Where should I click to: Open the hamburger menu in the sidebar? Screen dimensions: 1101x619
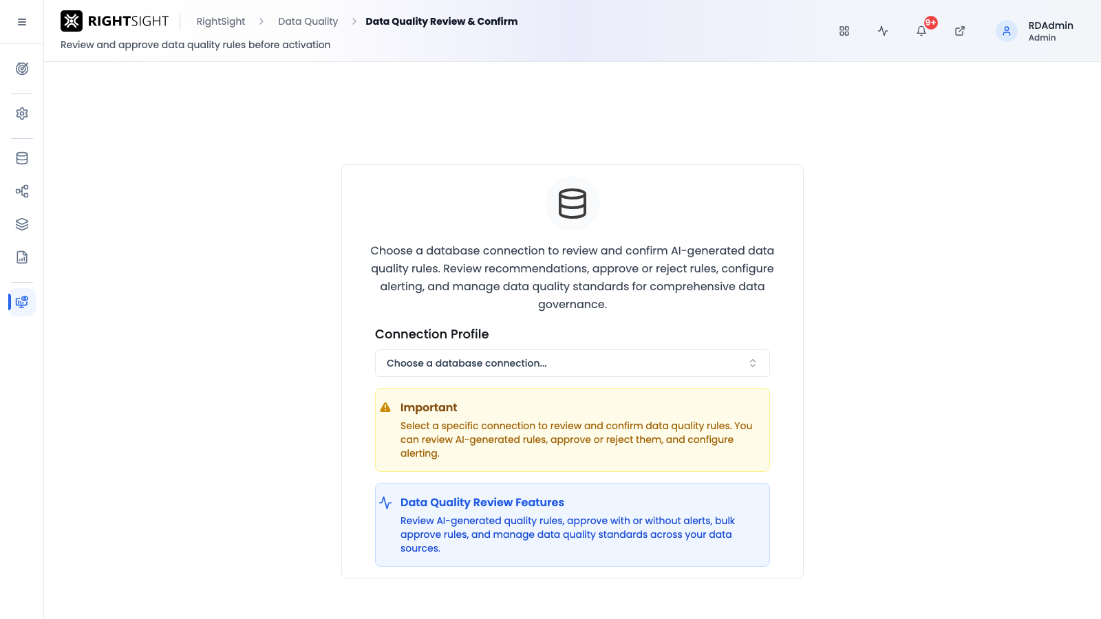pyautogui.click(x=22, y=22)
